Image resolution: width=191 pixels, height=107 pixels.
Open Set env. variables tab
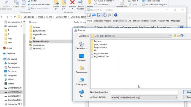[141, 21]
